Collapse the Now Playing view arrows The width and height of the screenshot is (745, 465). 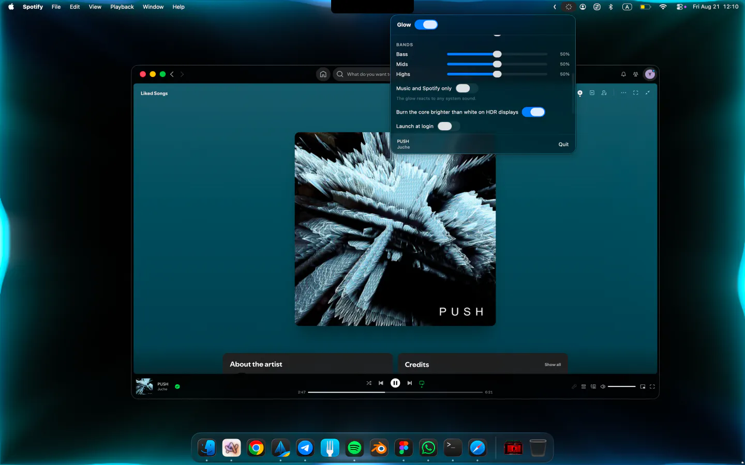point(648,93)
